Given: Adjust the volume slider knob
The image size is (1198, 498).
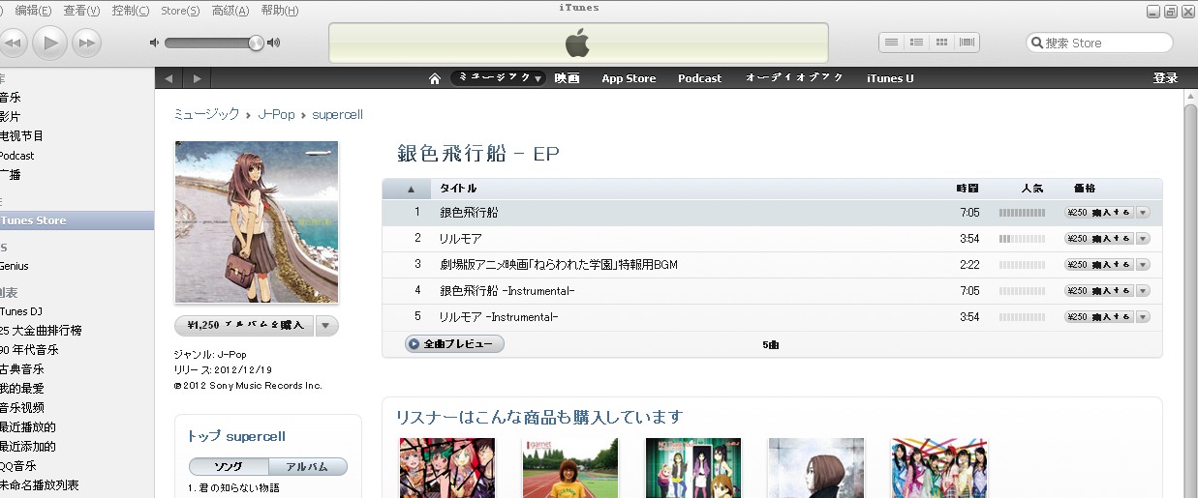Looking at the screenshot, I should (256, 43).
